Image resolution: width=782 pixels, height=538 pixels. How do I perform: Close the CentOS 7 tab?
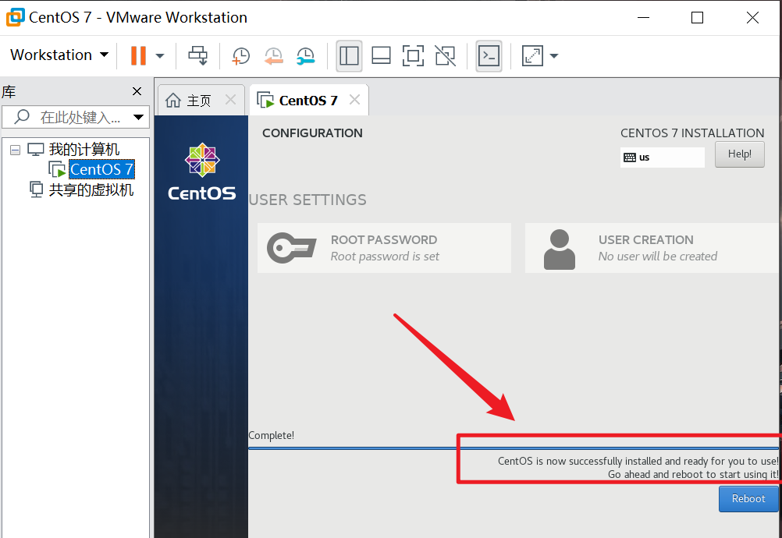[x=354, y=100]
